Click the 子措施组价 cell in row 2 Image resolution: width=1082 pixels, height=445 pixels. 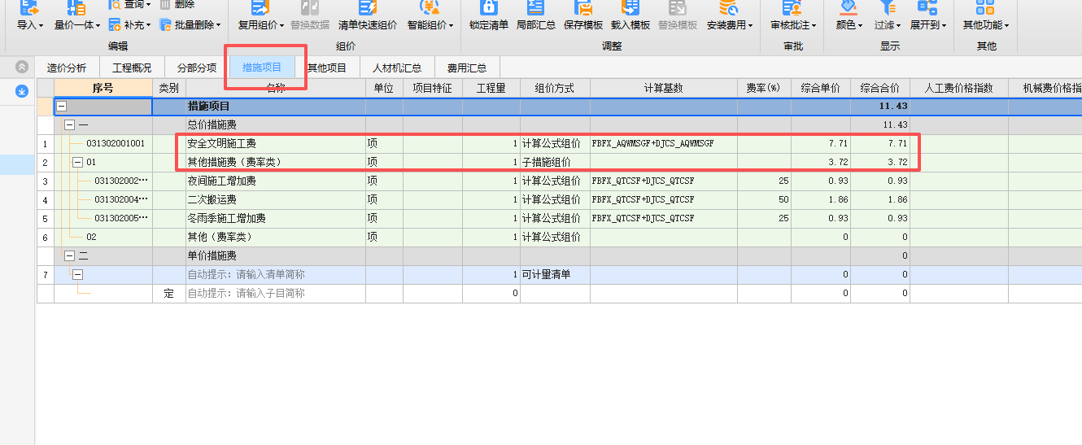555,162
